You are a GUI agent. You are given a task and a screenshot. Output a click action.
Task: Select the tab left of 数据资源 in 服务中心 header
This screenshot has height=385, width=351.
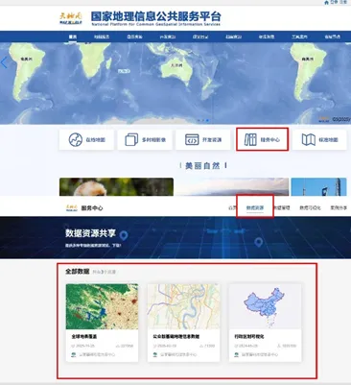232,207
